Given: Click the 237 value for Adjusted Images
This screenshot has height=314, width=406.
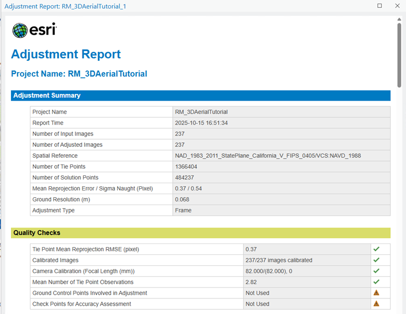Looking at the screenshot, I should [180, 145].
